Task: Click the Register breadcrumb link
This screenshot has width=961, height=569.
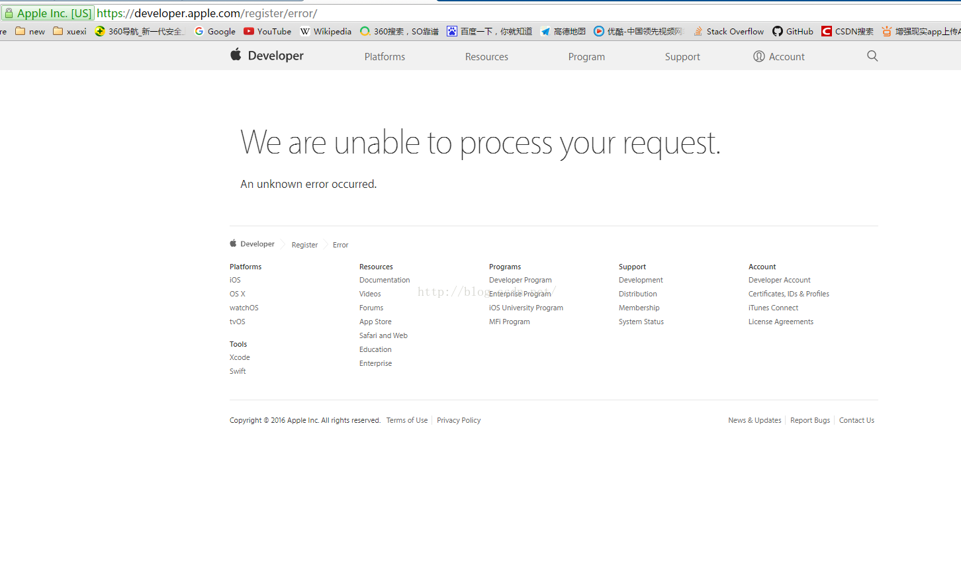Action: point(304,245)
